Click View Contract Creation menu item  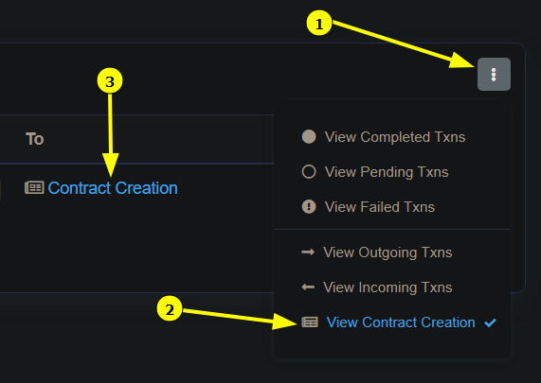tap(392, 322)
